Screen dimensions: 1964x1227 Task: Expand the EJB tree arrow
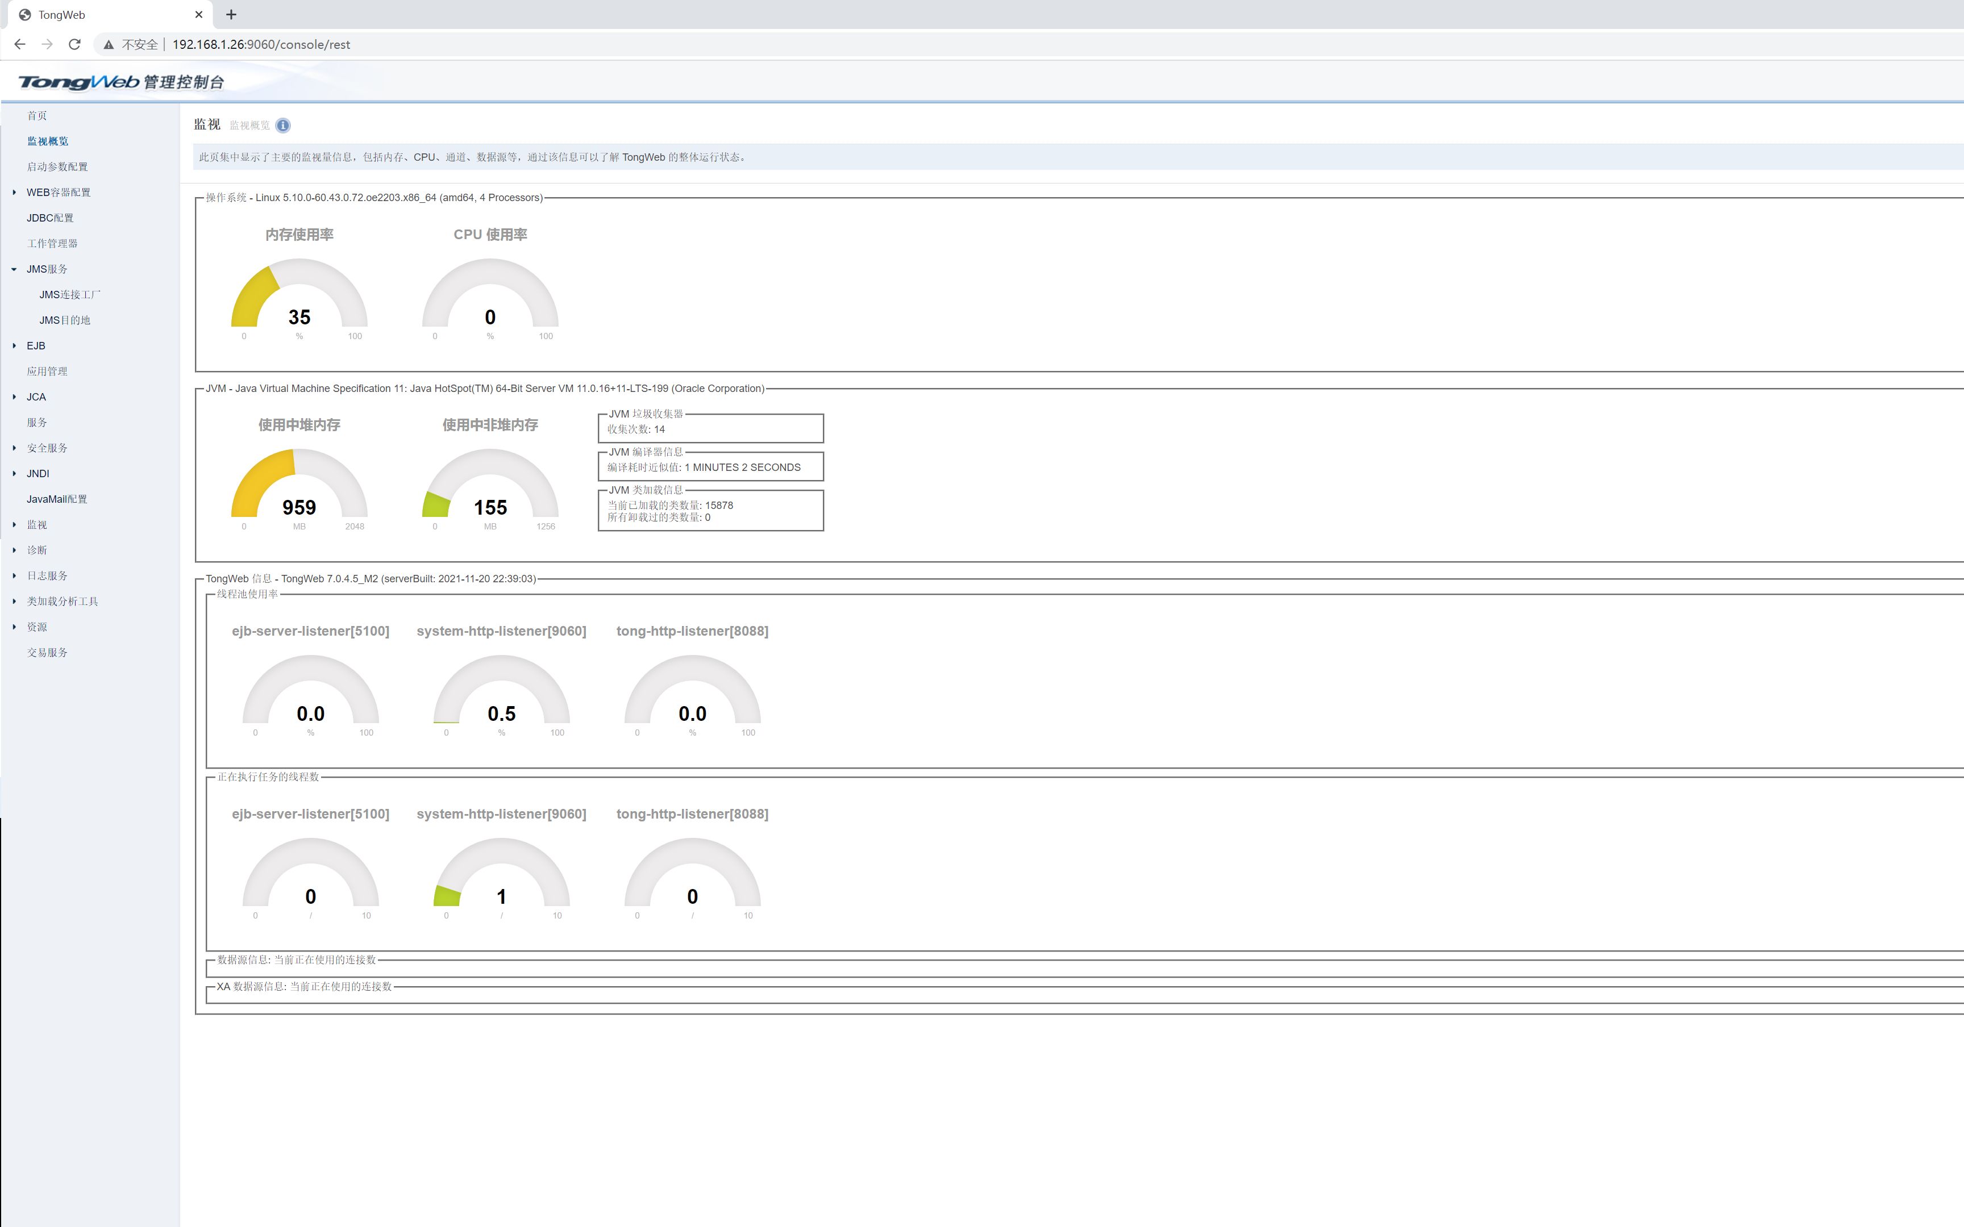[x=15, y=346]
